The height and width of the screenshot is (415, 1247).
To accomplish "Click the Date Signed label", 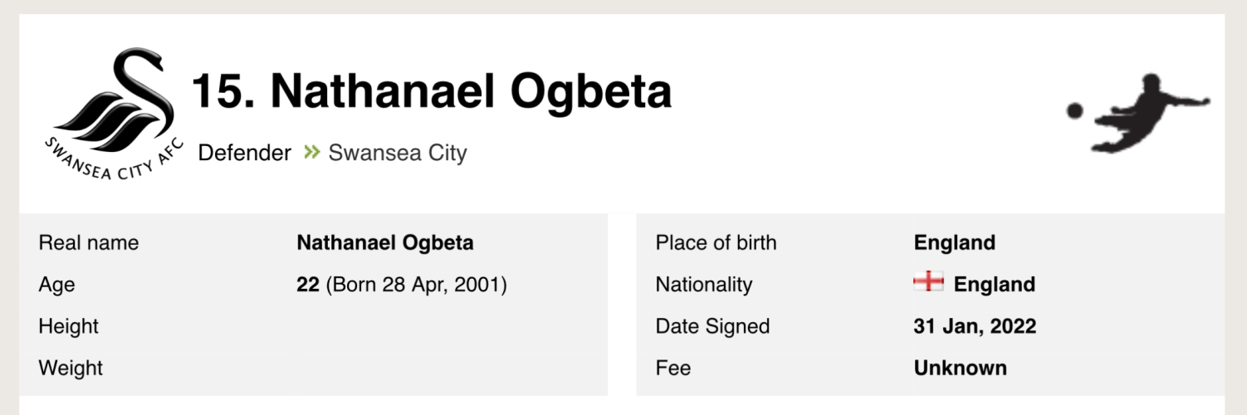I will 712,326.
